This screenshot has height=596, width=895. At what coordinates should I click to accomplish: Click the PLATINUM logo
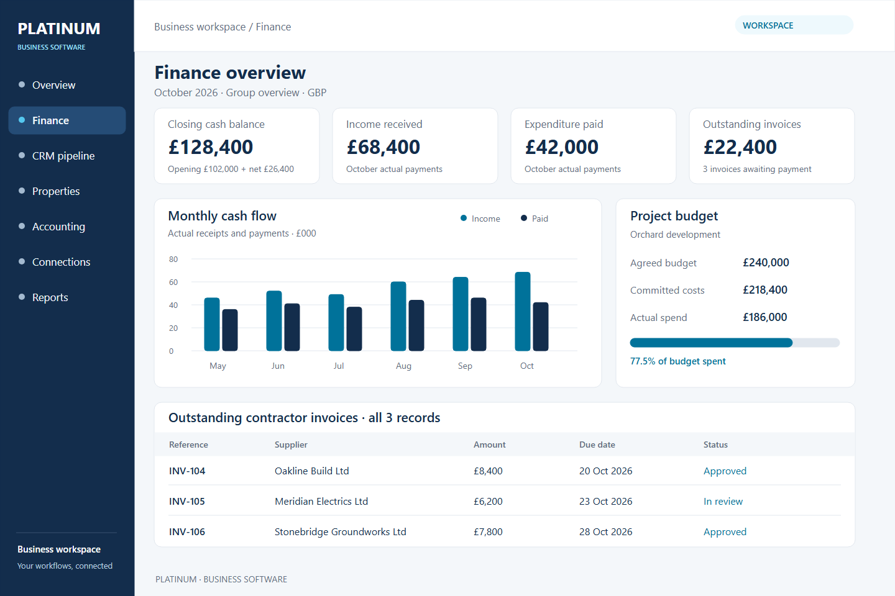point(59,29)
